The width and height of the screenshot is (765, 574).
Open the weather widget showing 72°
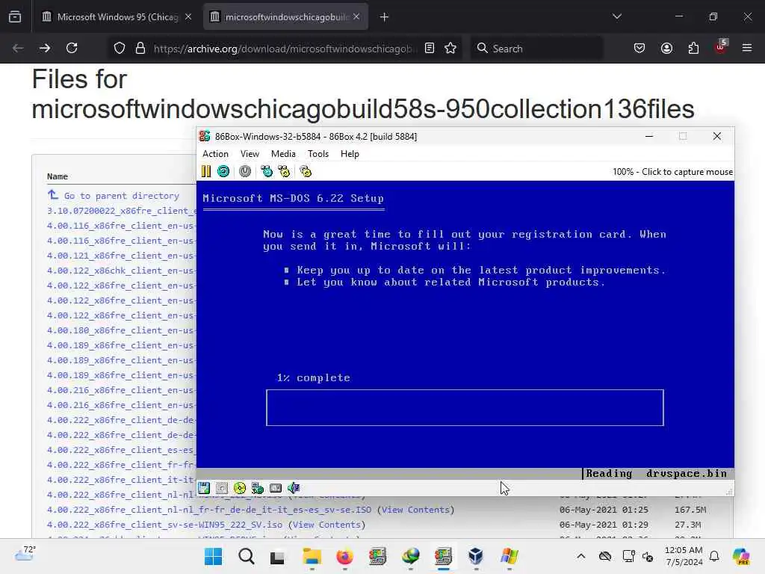(25, 554)
